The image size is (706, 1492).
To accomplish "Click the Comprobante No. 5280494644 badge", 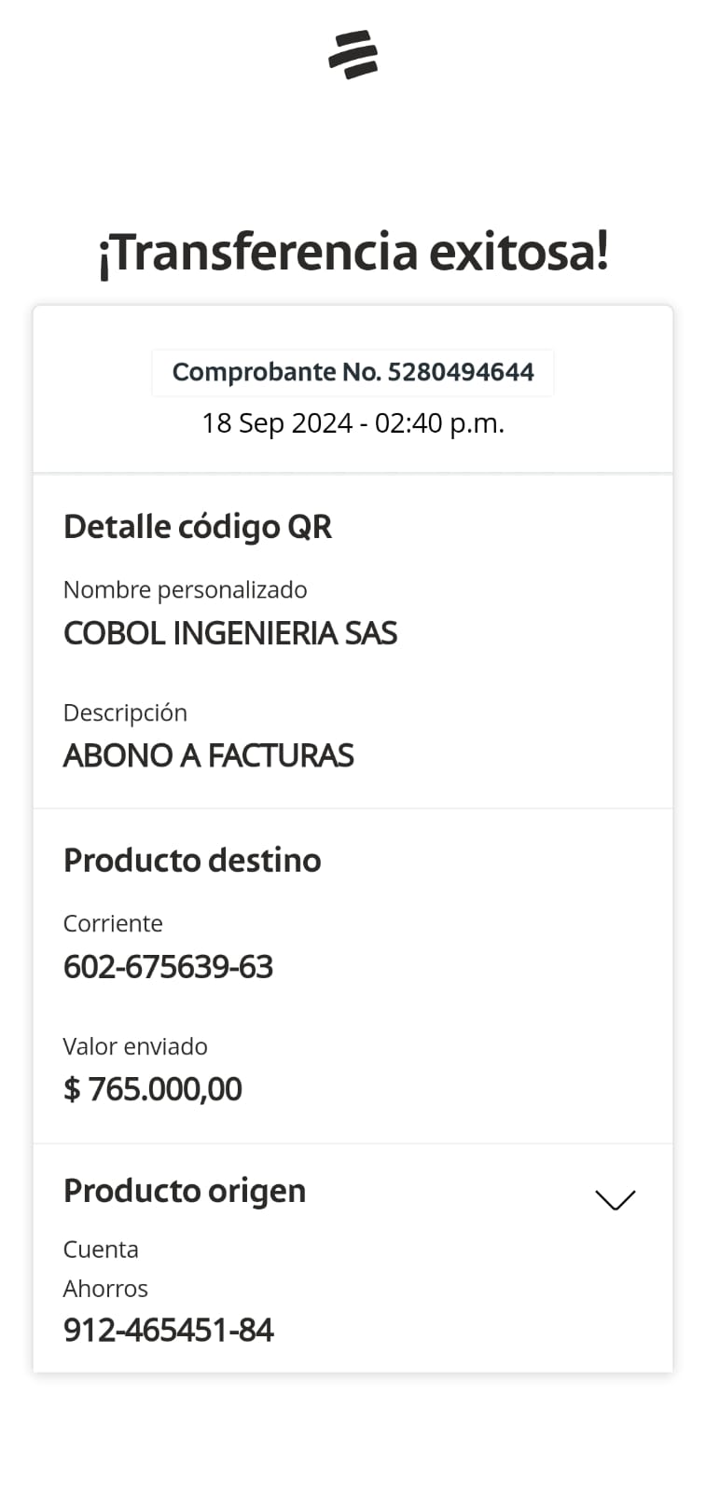I will (353, 372).
